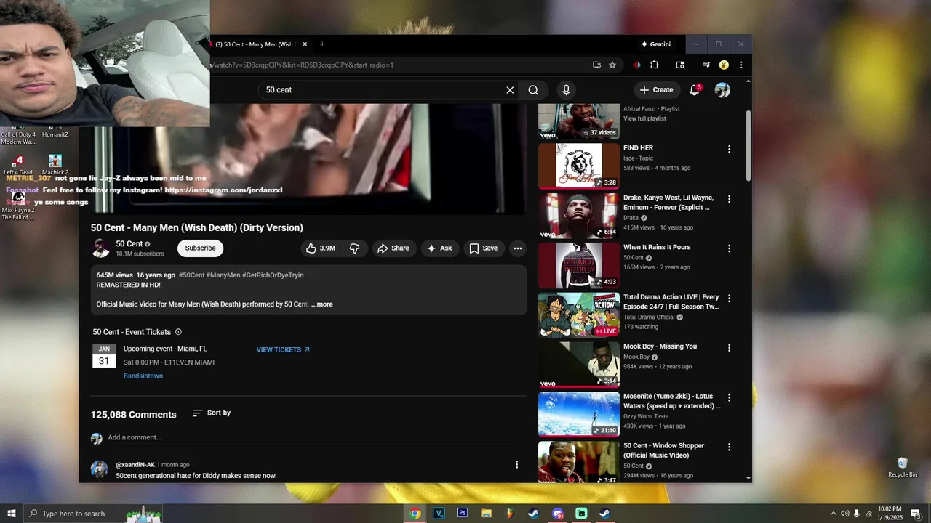Click the taskbar volume icon
This screenshot has height=523, width=931.
[x=845, y=514]
